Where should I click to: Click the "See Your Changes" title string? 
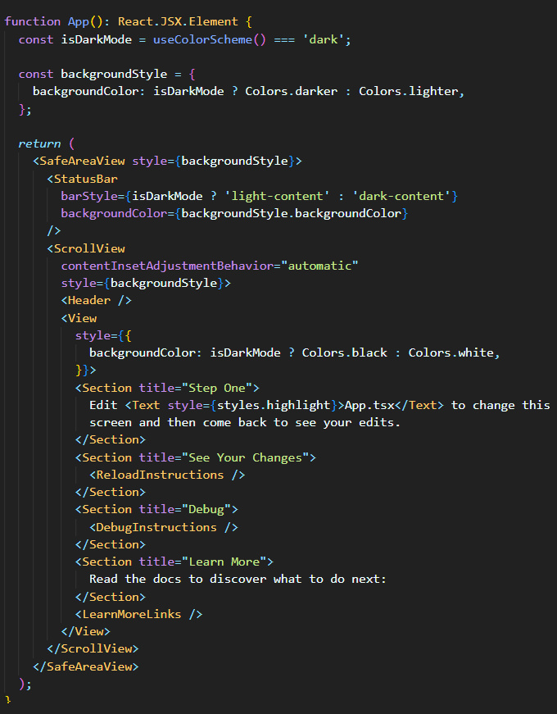pos(245,457)
